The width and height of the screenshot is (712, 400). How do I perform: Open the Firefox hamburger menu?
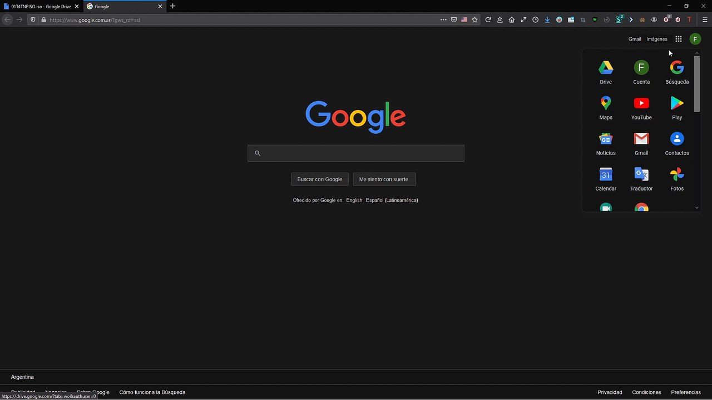[705, 19]
